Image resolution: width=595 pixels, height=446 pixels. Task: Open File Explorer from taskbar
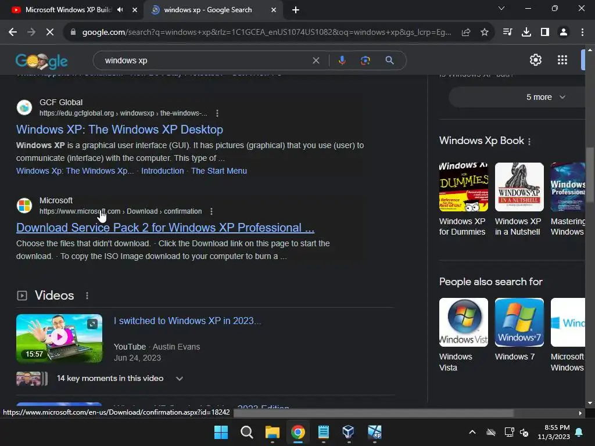click(x=272, y=432)
